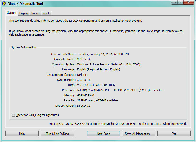Click the 'System Information' group label
Image resolution: width=196 pixels, height=142 pixels.
click(x=24, y=47)
